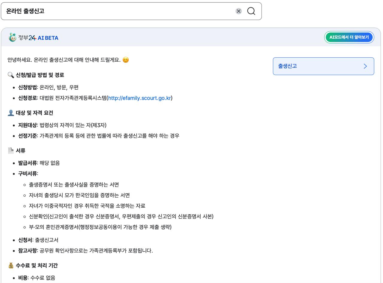Image resolution: width=383 pixels, height=283 pixels.
Task: Click the money bag icon beside 수수료
Action: tap(11, 265)
